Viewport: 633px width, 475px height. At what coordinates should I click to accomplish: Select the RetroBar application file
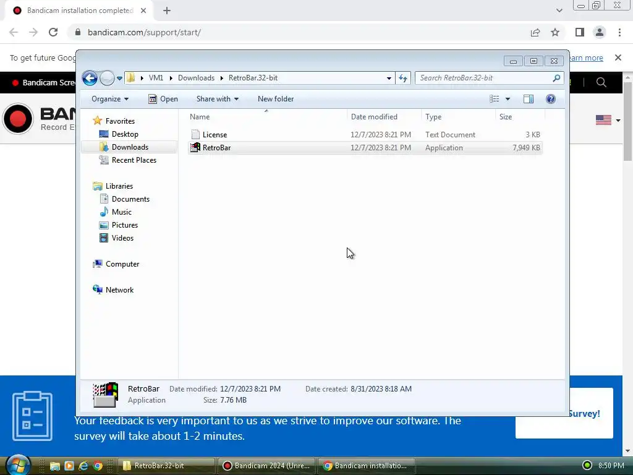[365, 148]
